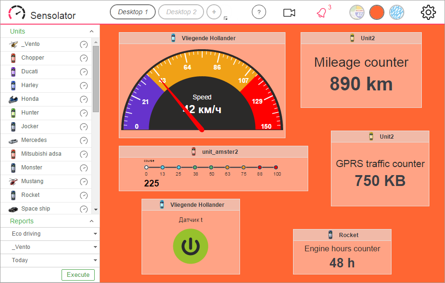
Task: Select the map background thumbnail
Action: [357, 12]
